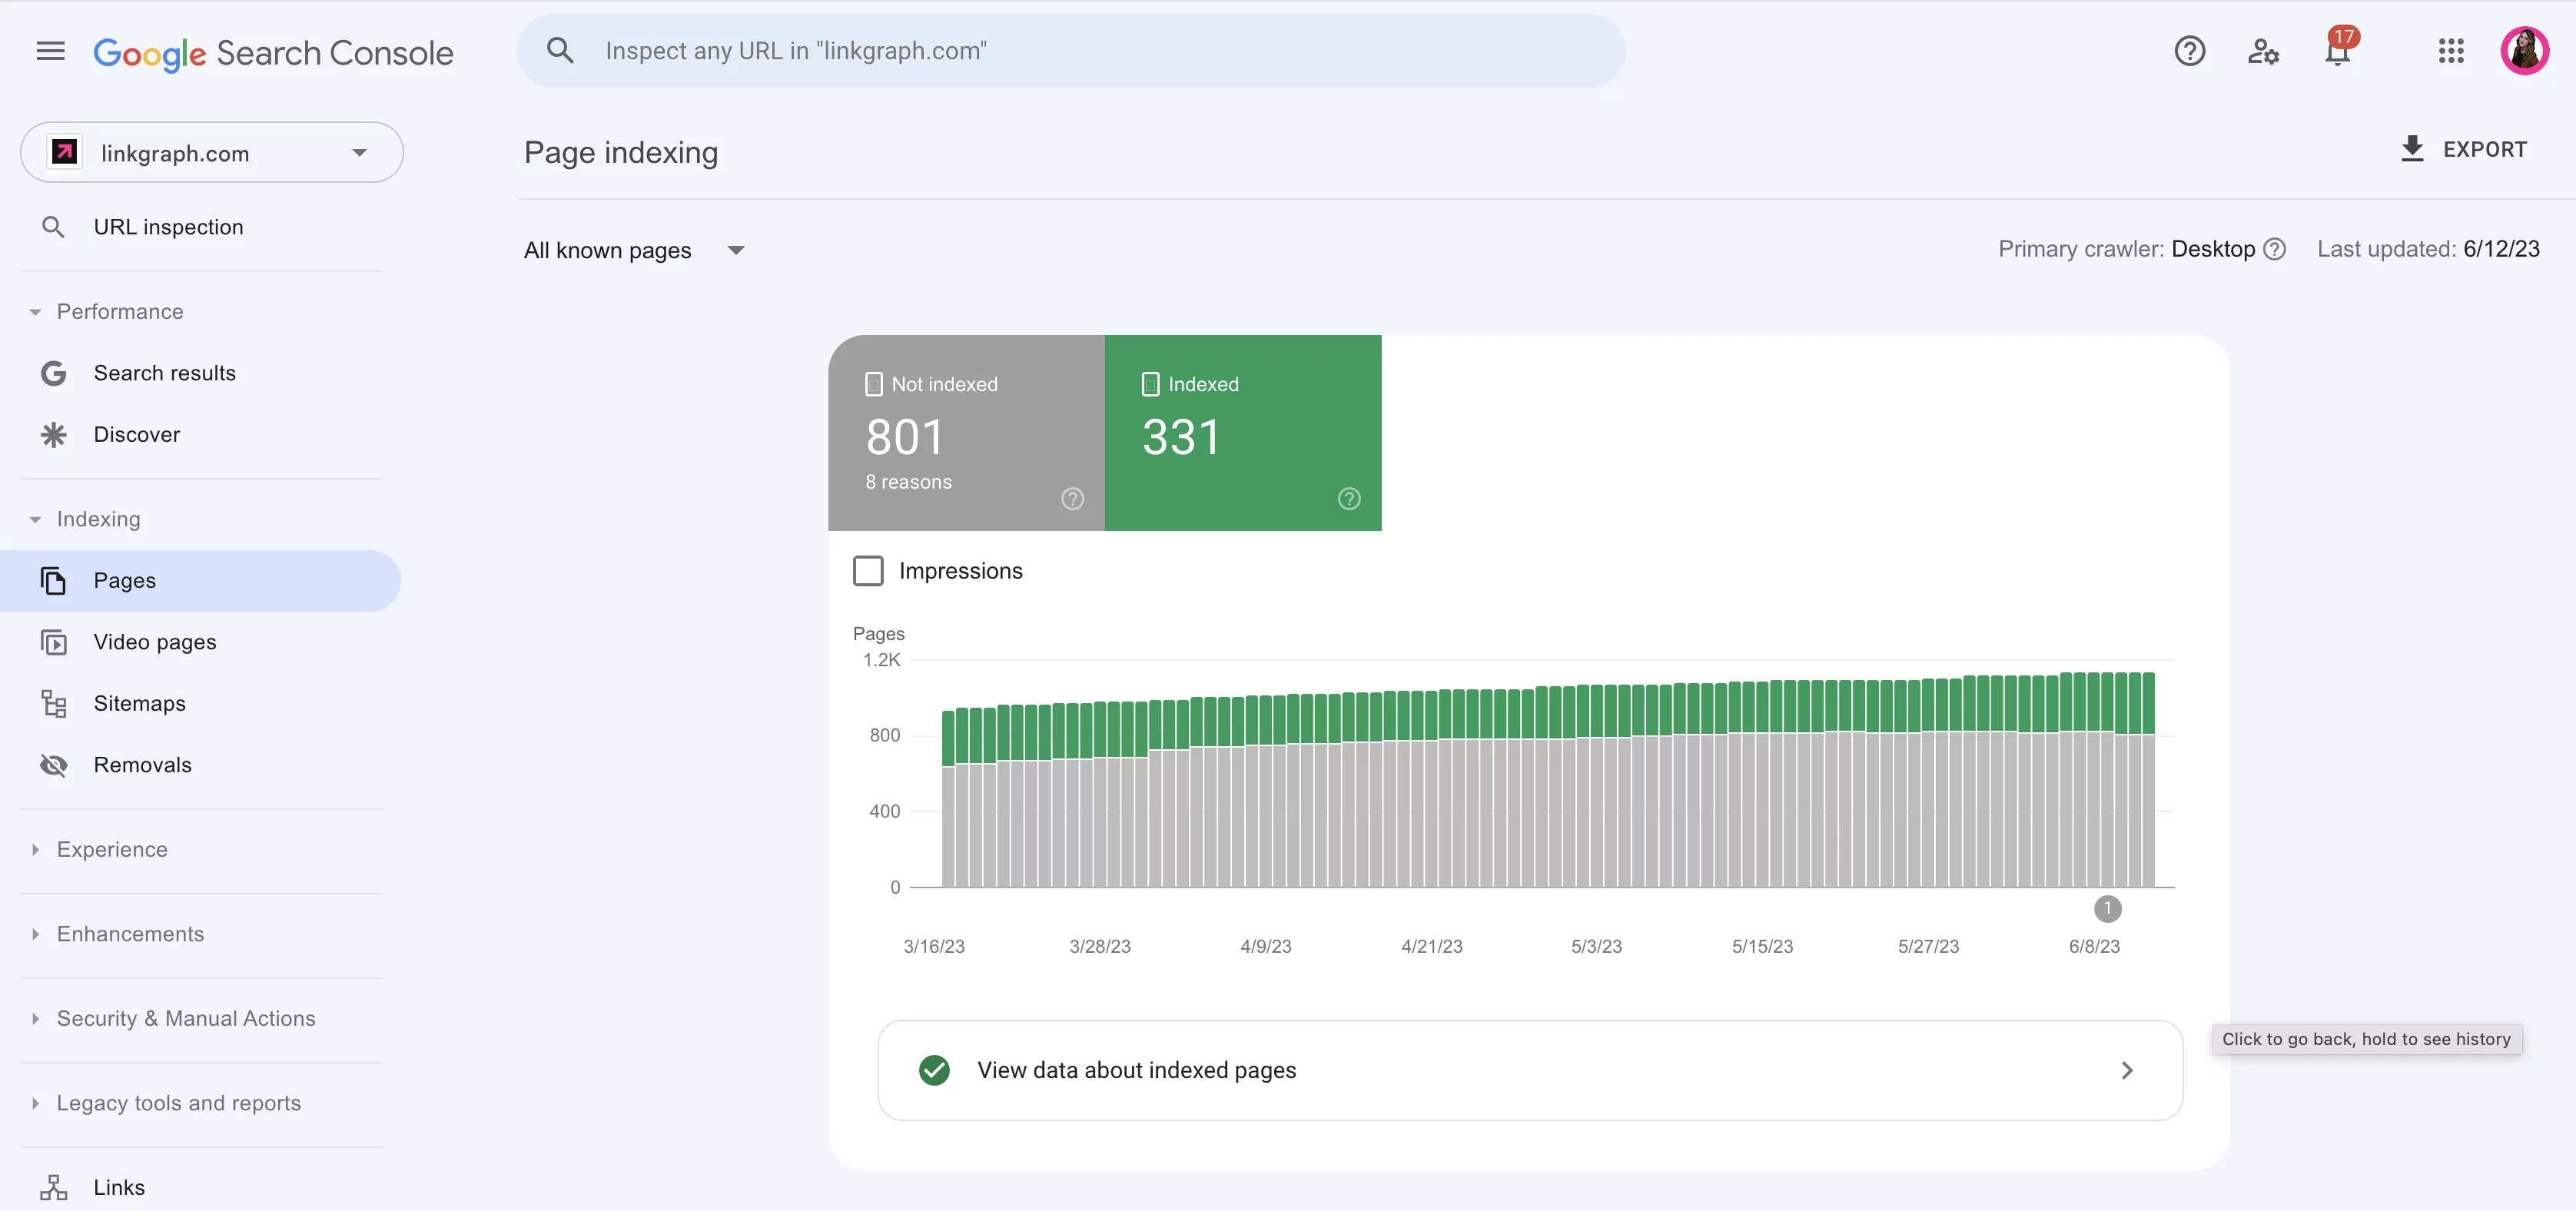Click the help question mark icon
This screenshot has width=2576, height=1211.
point(2189,51)
